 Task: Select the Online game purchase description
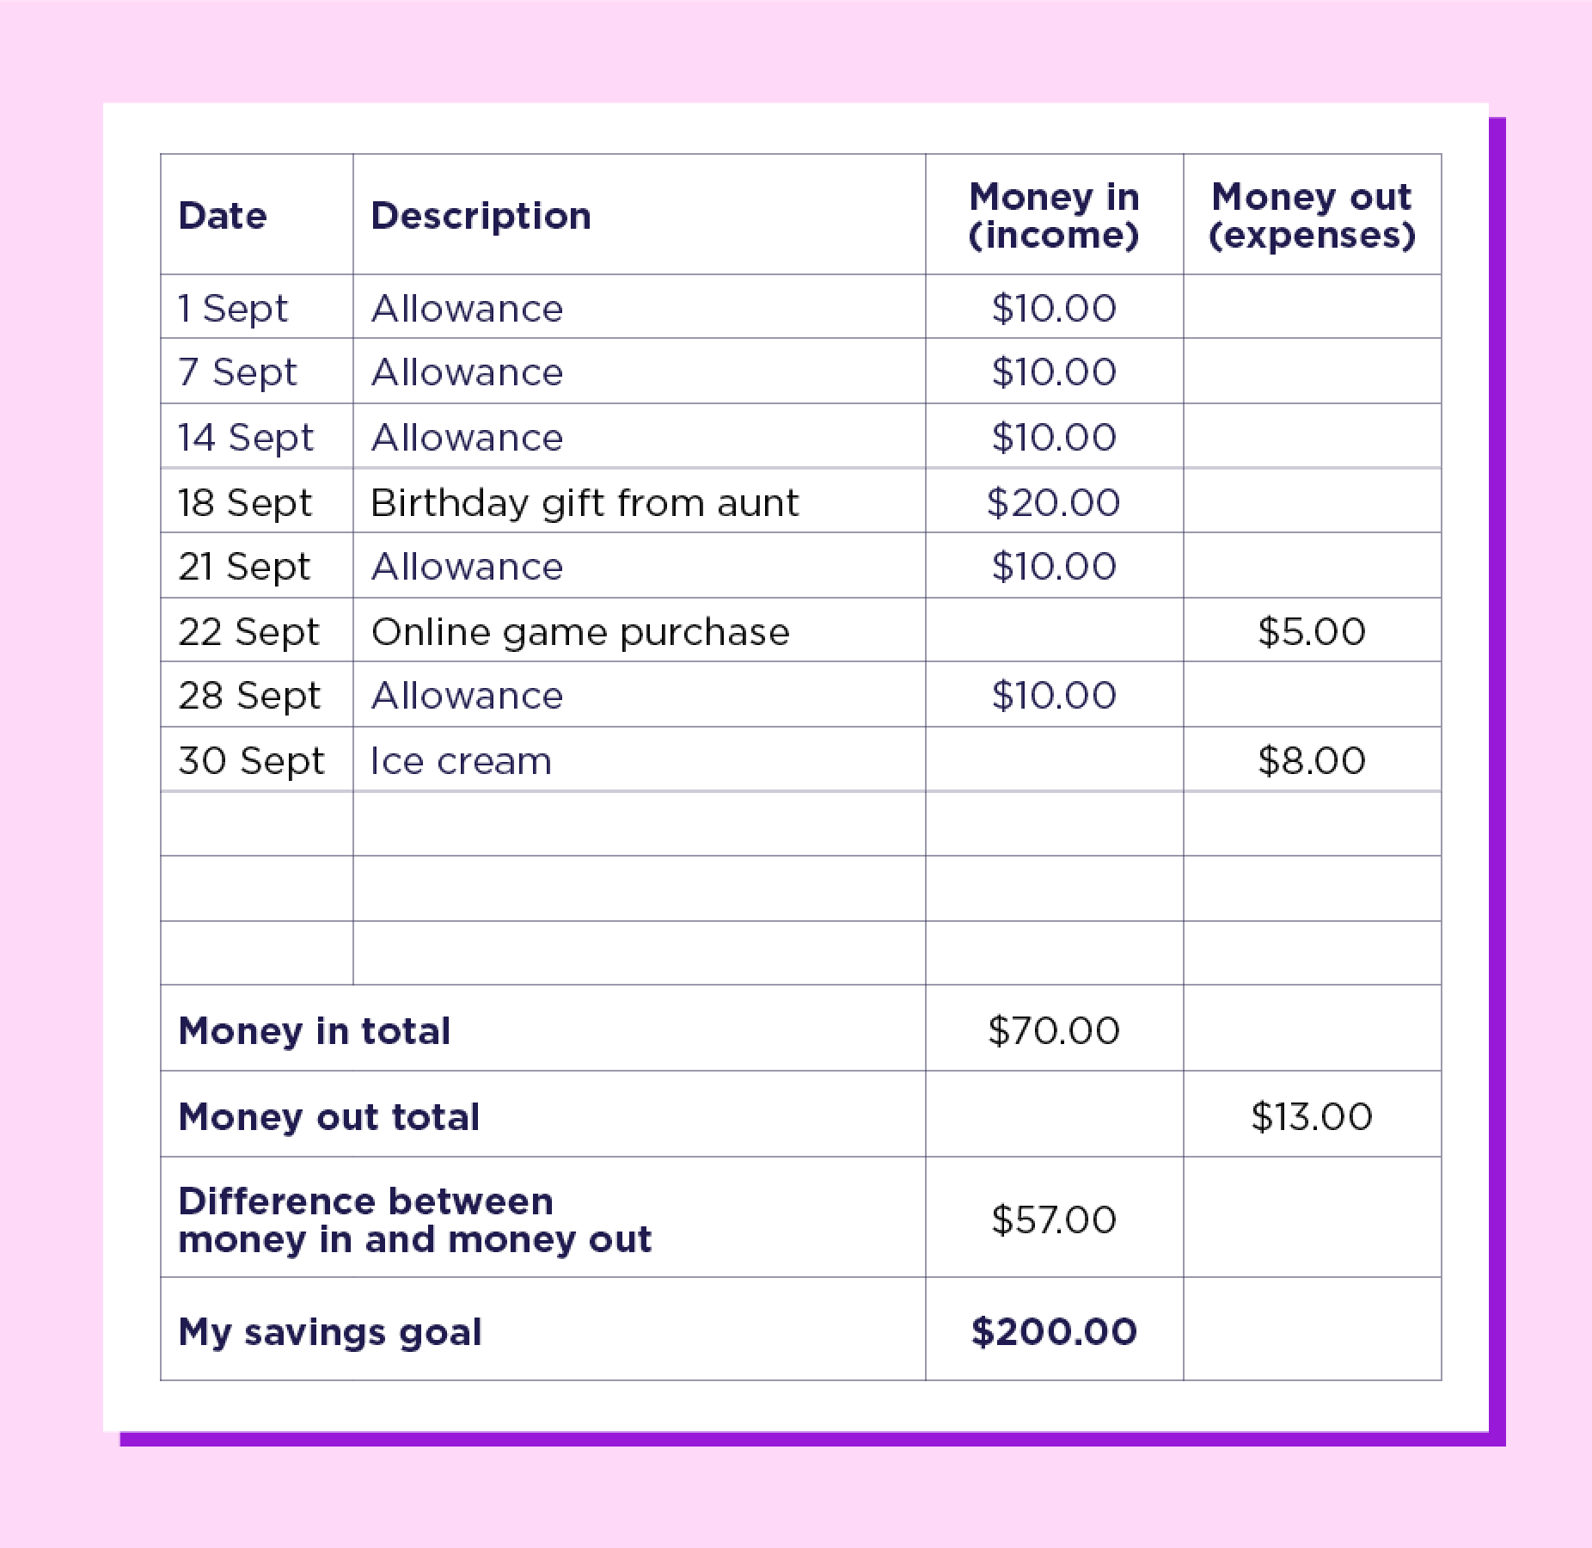tap(580, 631)
